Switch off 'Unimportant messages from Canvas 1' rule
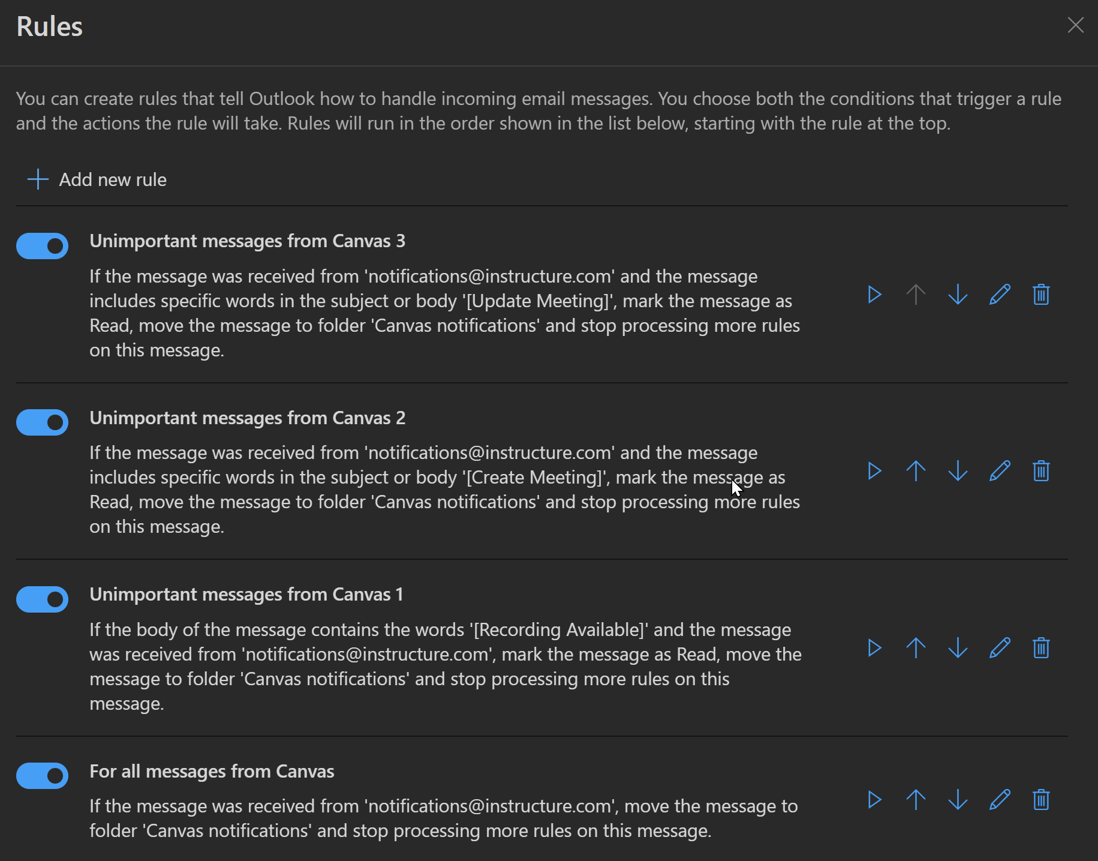This screenshot has height=861, width=1098. coord(42,599)
